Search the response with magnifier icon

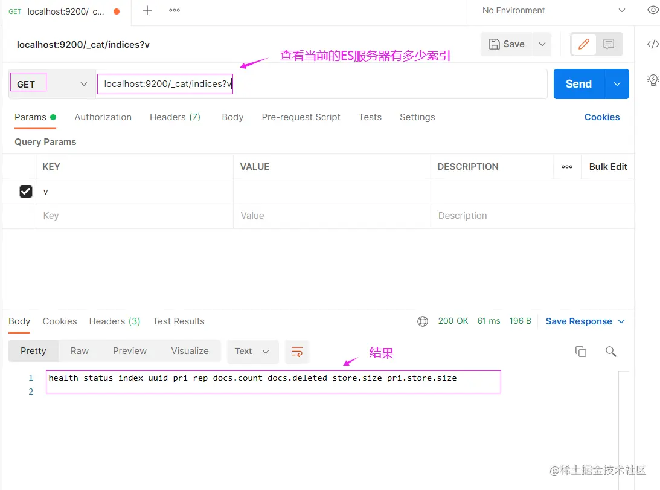(x=610, y=352)
